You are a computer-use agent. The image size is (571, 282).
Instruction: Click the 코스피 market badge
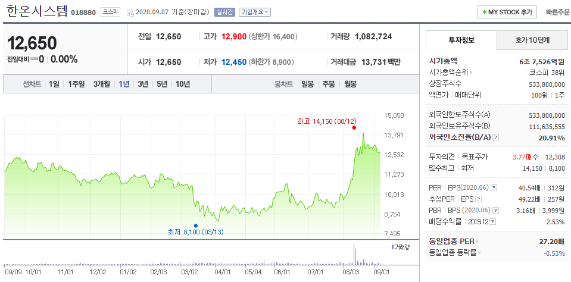click(x=111, y=12)
